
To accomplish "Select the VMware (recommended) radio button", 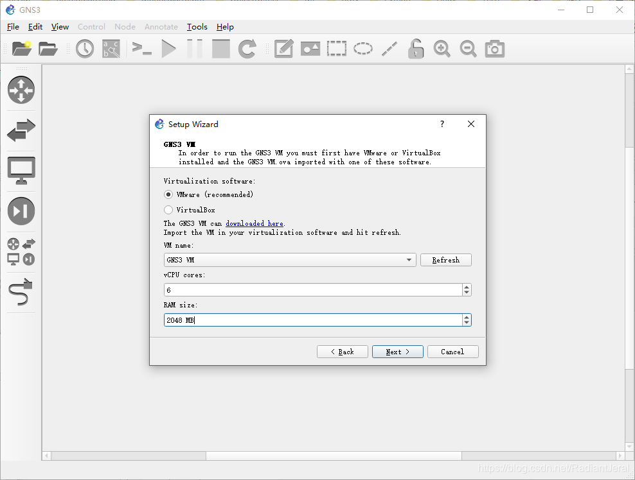I will pyautogui.click(x=168, y=194).
